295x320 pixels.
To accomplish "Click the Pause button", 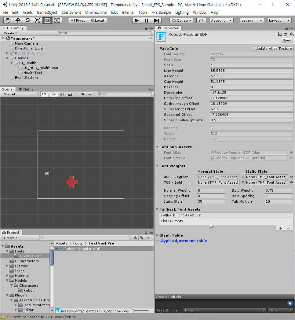I will click(147, 20).
